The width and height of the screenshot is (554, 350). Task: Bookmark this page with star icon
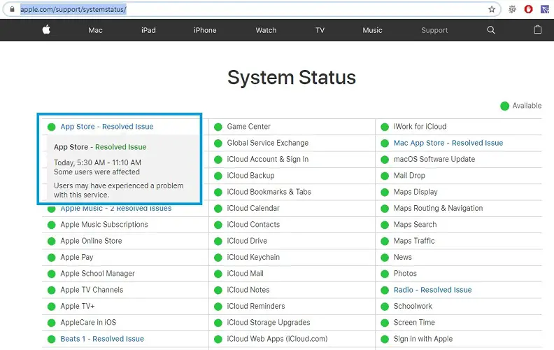[492, 9]
